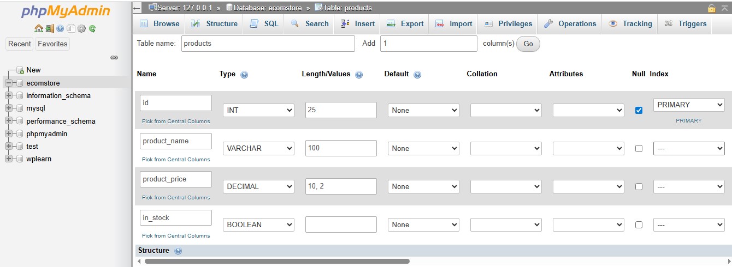Click the Table name input field
The image size is (732, 267).
pyautogui.click(x=268, y=44)
